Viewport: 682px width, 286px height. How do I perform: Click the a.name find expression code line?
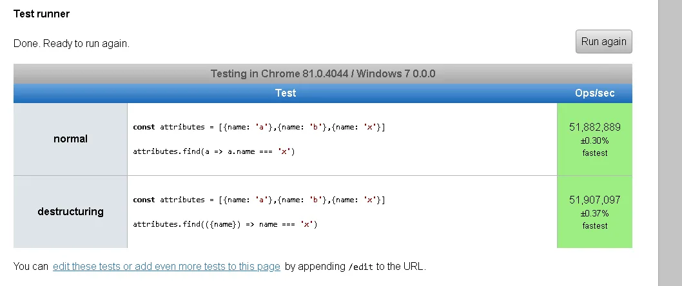pyautogui.click(x=214, y=151)
